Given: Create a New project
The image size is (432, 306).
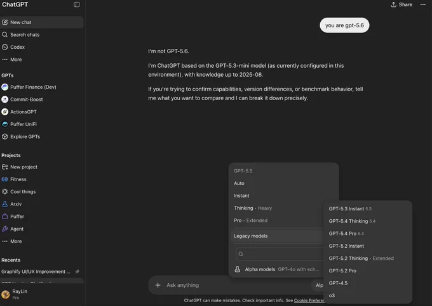Looking at the screenshot, I should coord(41,167).
